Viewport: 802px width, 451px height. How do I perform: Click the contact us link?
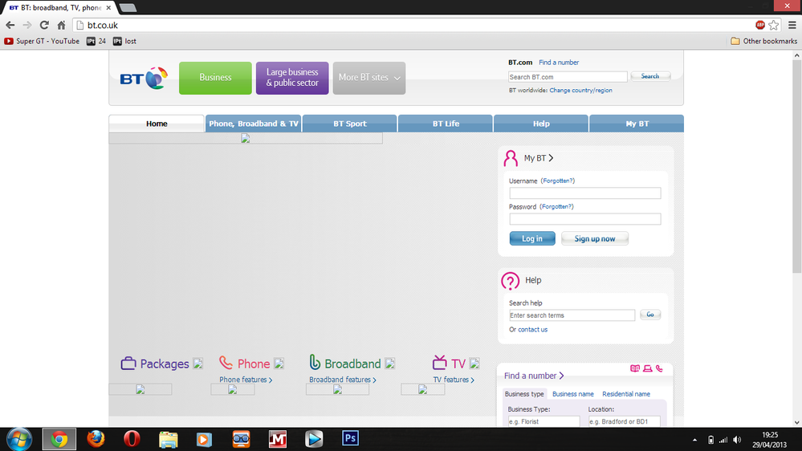click(x=532, y=330)
